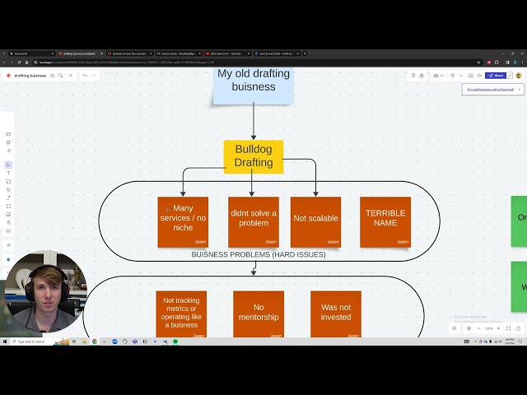Select the Many services / no niche note
The image size is (527, 395).
183,222
